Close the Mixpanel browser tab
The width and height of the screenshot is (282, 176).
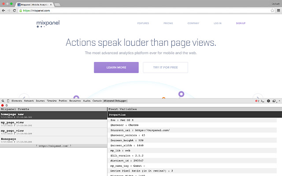(51, 5)
